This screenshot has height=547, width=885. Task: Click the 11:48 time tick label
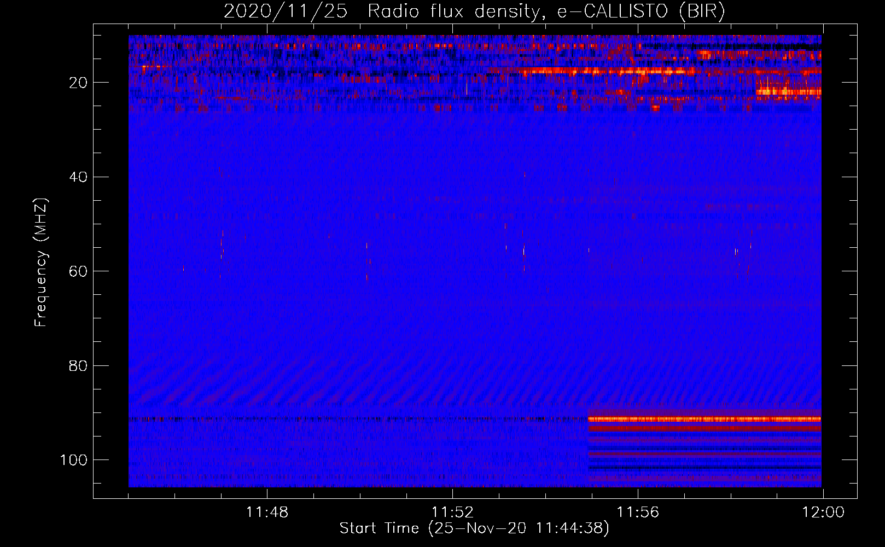[267, 513]
